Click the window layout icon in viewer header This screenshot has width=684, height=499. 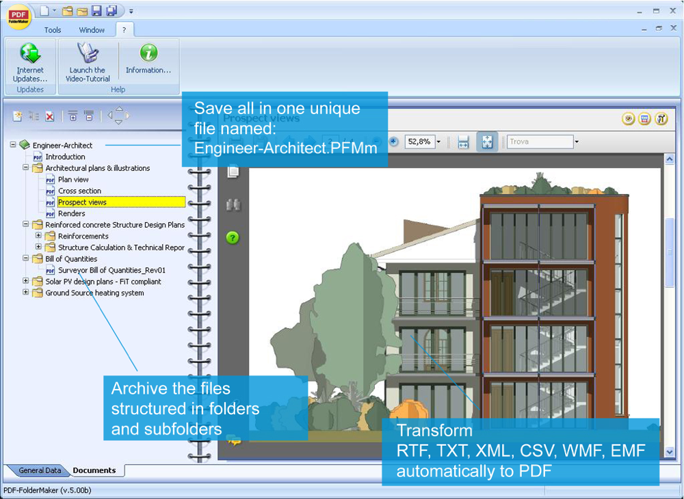click(x=645, y=118)
